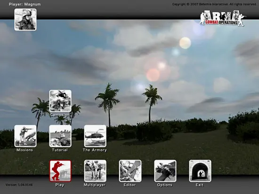Click the Multiplayer label
Viewport: 259px width, 194px height.
click(95, 185)
